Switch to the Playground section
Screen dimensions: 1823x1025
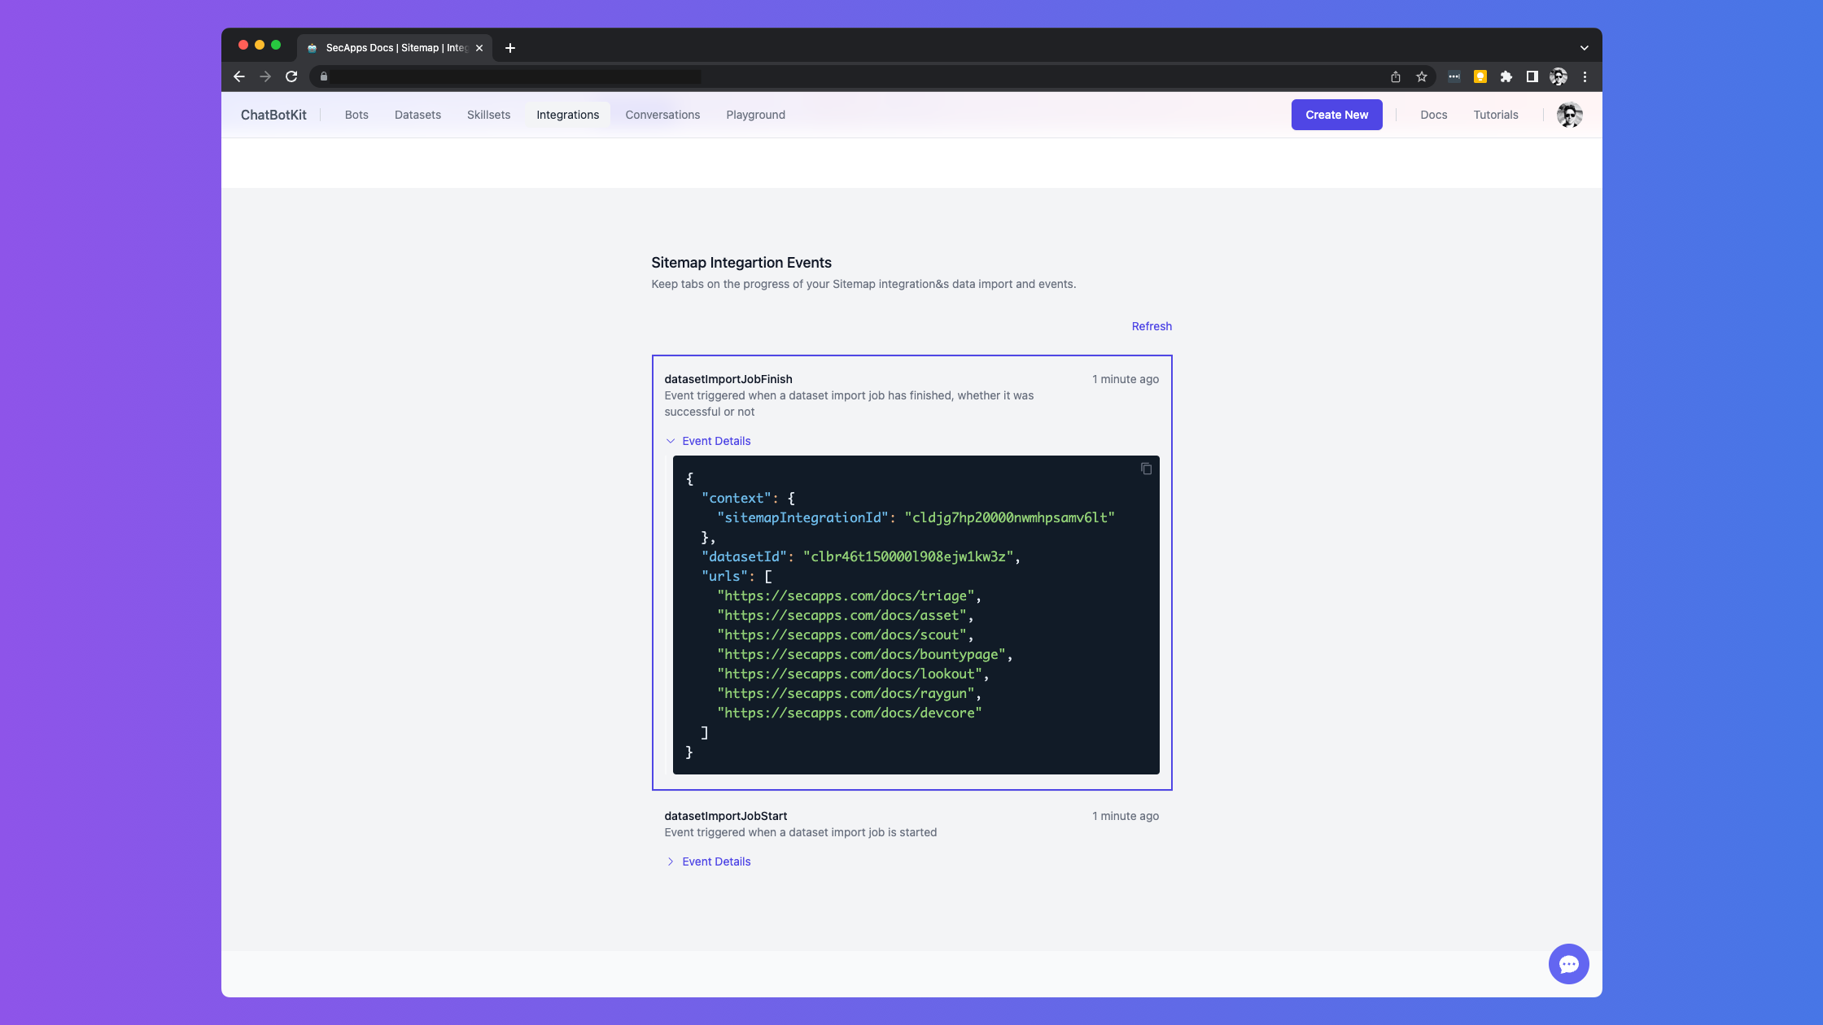(755, 115)
